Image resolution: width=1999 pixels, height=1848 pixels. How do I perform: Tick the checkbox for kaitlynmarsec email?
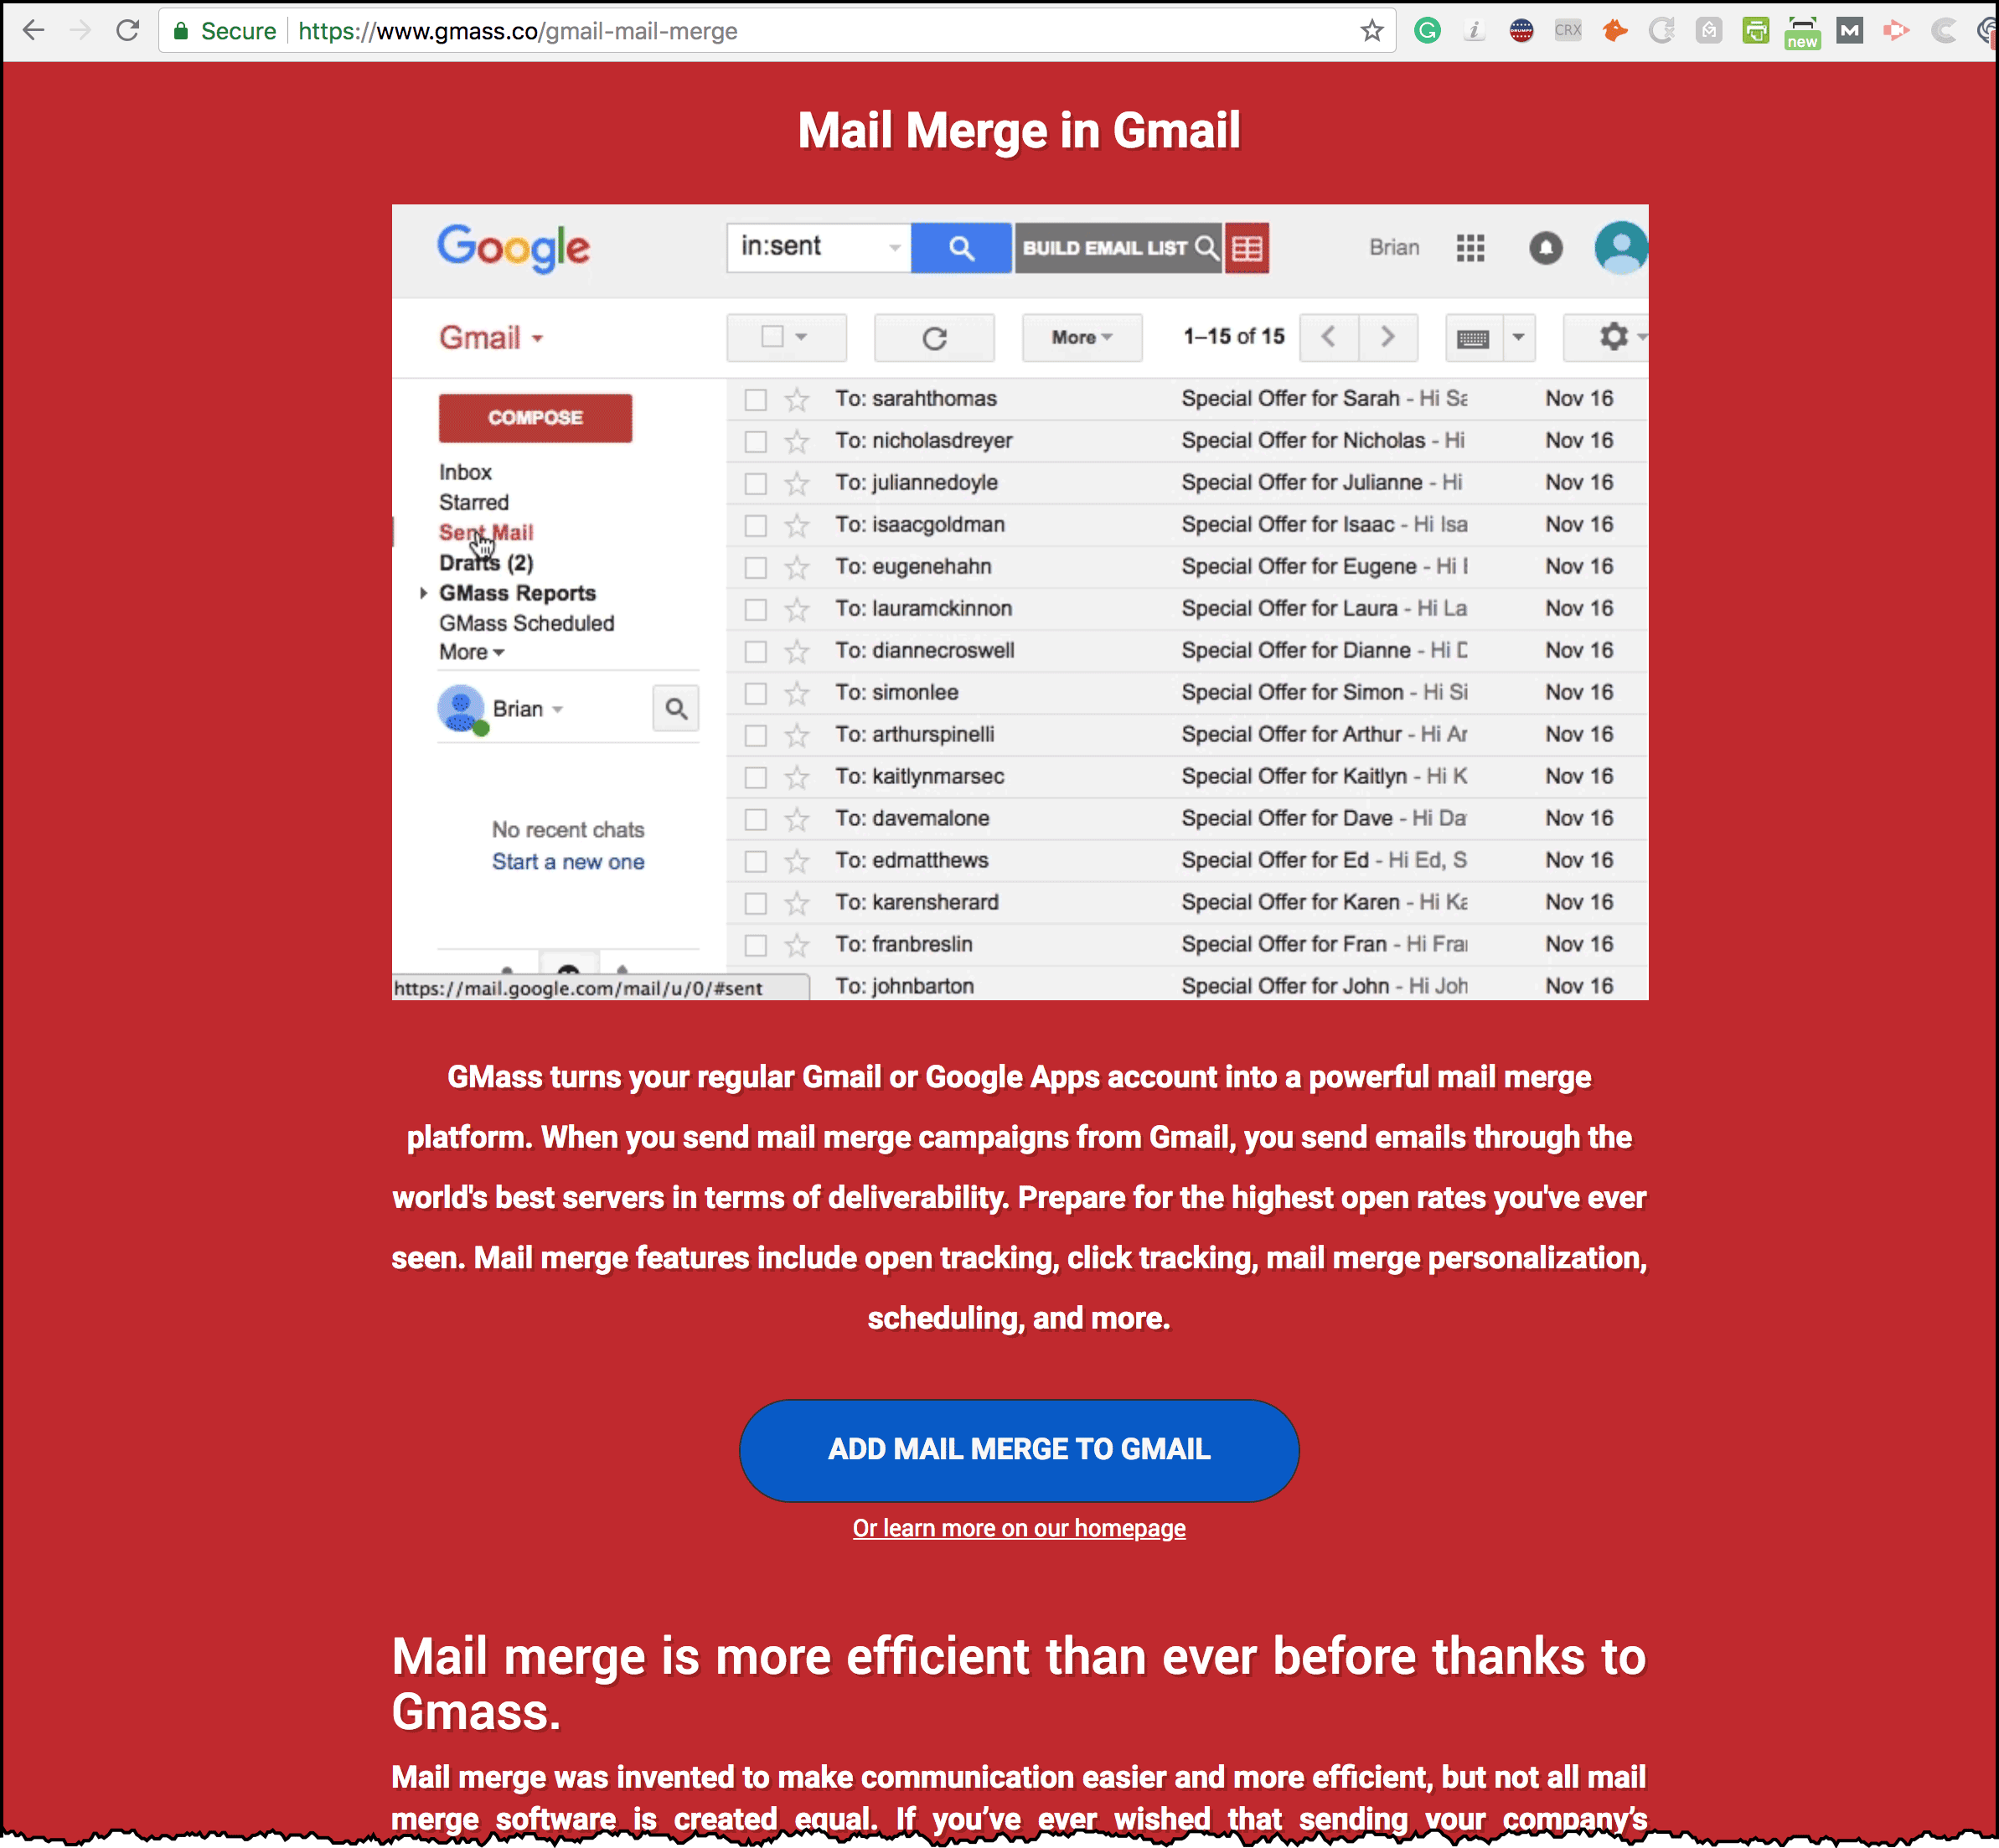(756, 778)
